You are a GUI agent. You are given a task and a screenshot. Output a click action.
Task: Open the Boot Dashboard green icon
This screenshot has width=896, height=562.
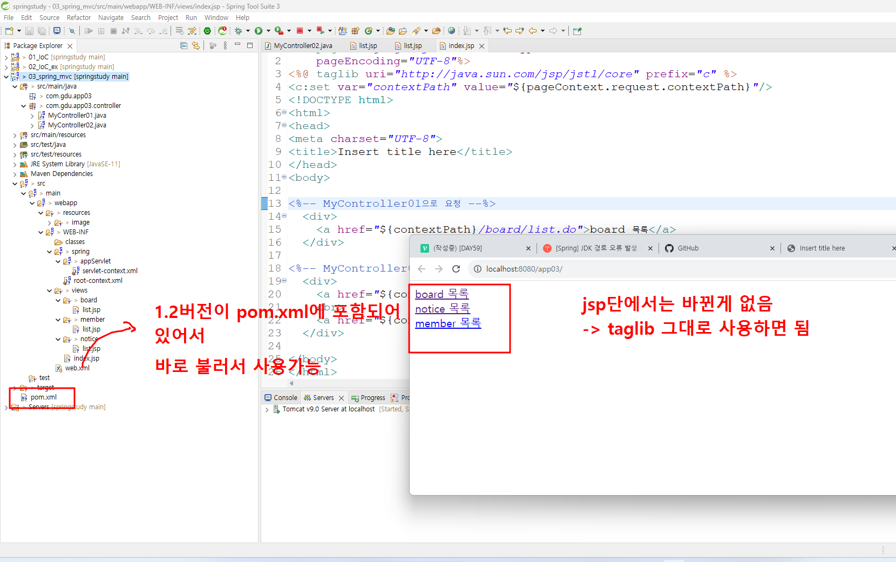click(x=207, y=31)
